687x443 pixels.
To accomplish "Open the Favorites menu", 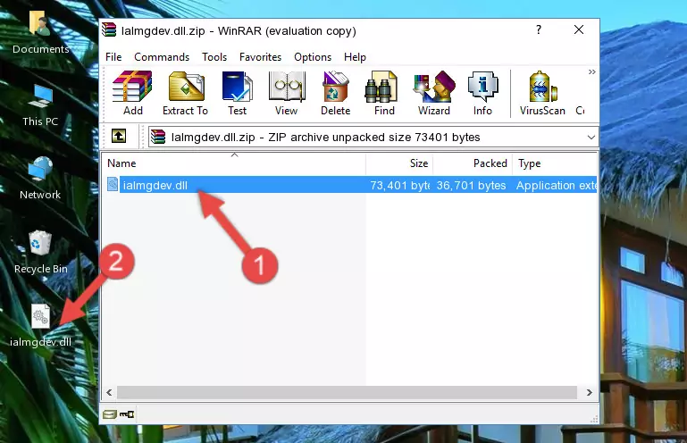I will click(x=260, y=57).
